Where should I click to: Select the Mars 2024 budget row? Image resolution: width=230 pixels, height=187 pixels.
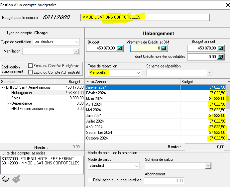[133, 99]
